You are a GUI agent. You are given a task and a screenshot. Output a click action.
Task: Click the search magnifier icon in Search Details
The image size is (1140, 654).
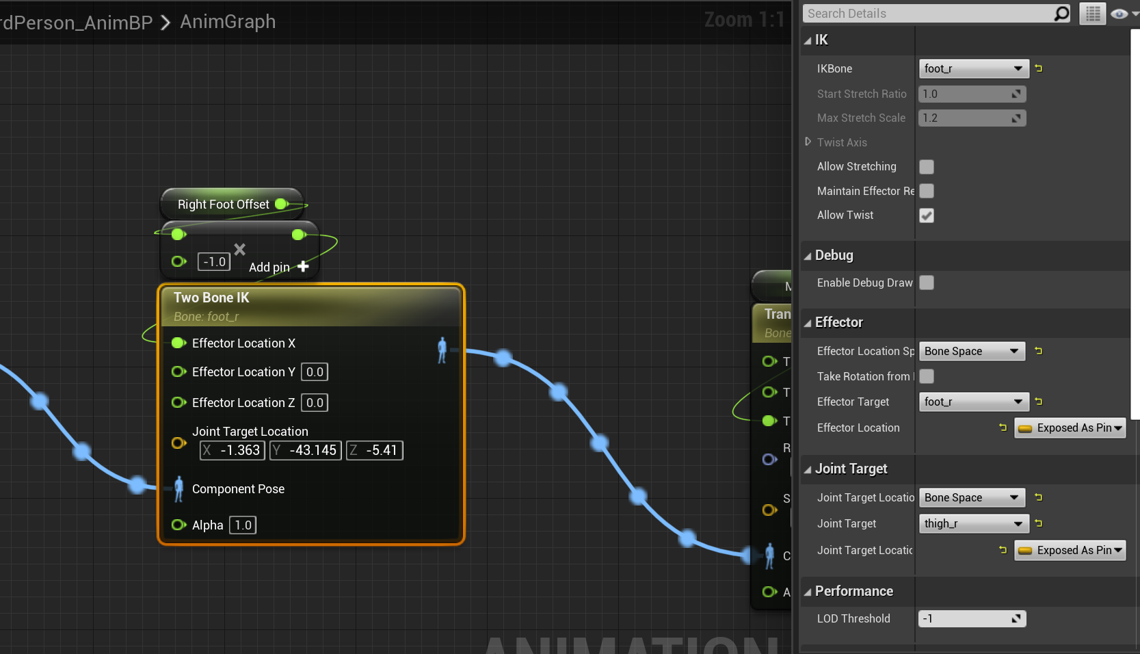click(1061, 14)
